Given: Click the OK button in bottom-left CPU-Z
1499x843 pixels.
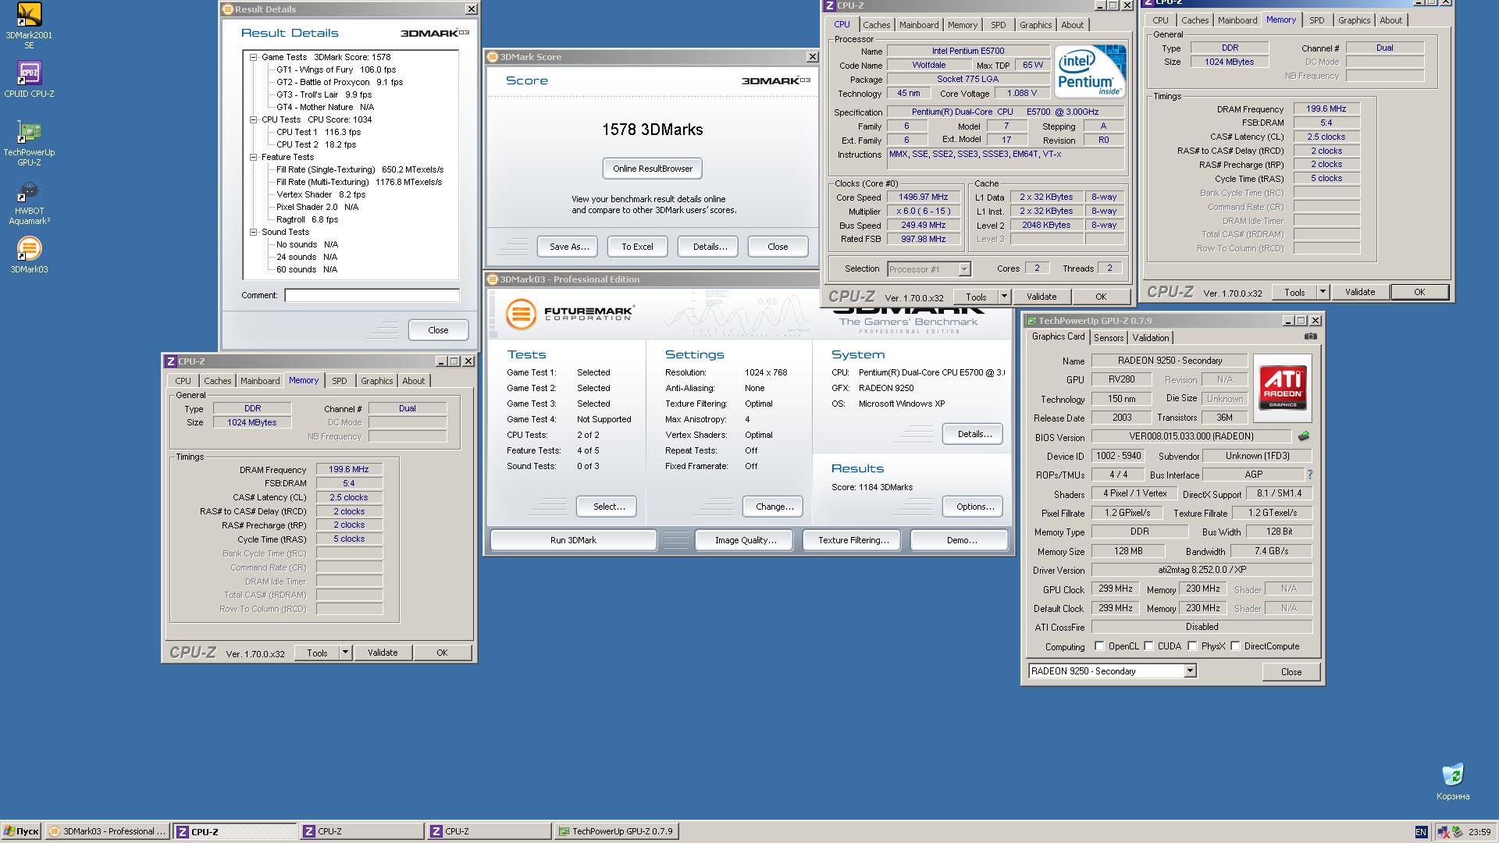Looking at the screenshot, I should 442,653.
